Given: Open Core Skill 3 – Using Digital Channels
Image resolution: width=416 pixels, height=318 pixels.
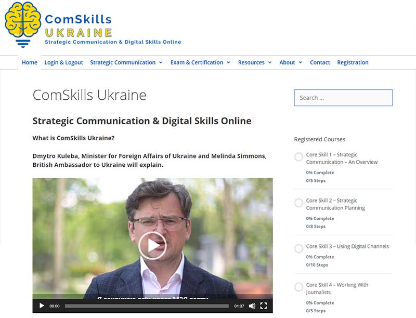Looking at the screenshot, I should tap(347, 246).
